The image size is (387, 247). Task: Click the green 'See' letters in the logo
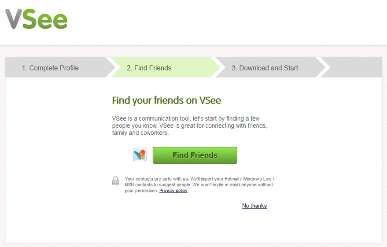[45, 19]
